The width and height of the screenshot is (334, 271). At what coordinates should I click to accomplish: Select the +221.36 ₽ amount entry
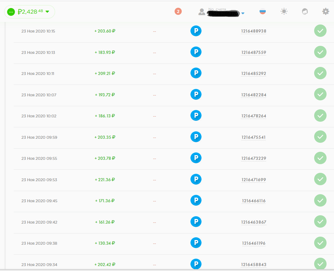tap(105, 180)
